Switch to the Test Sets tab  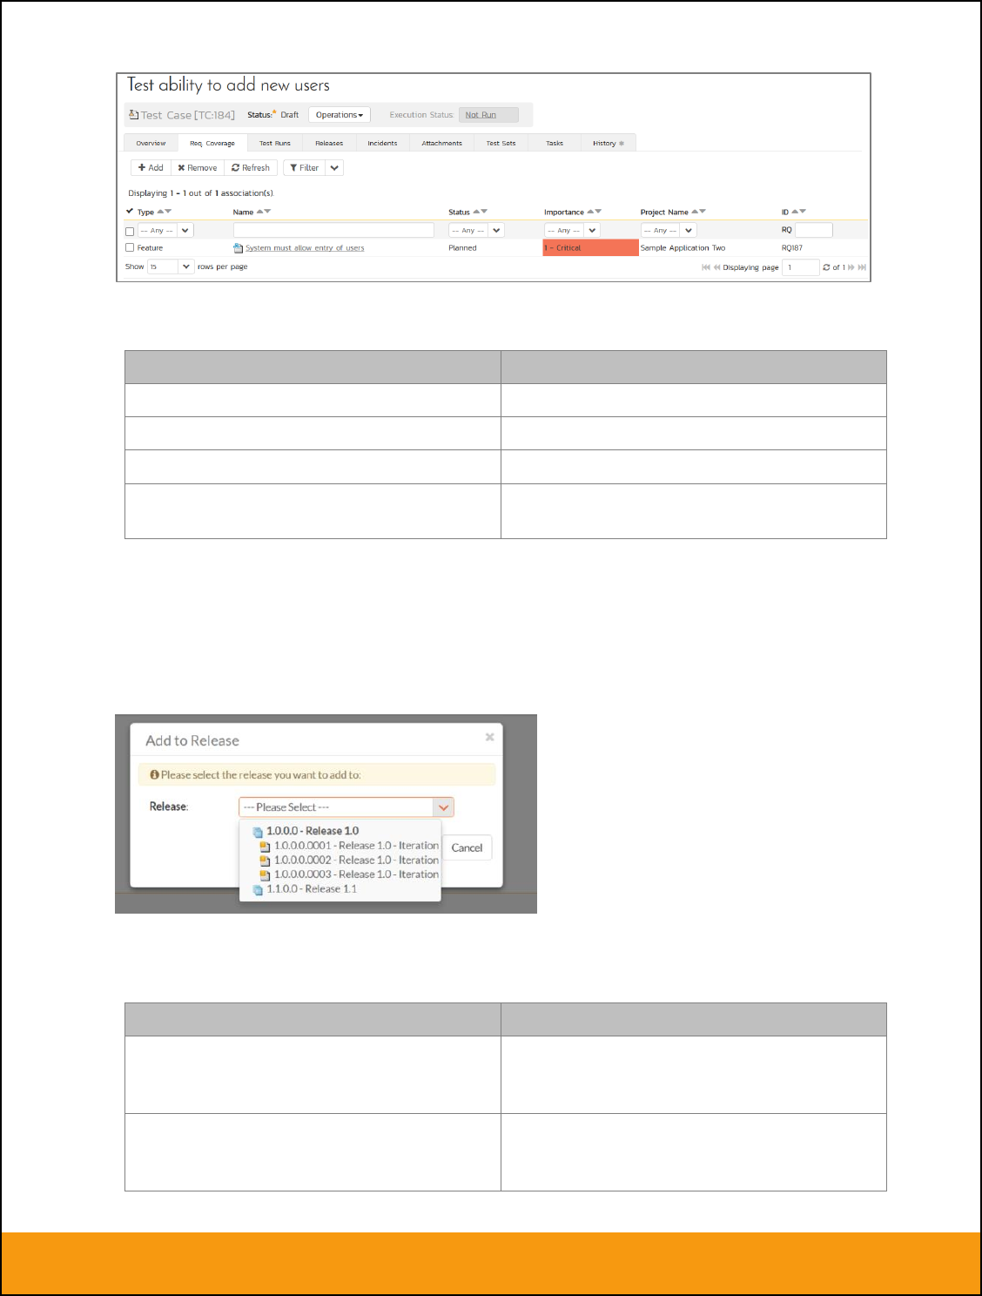501,143
